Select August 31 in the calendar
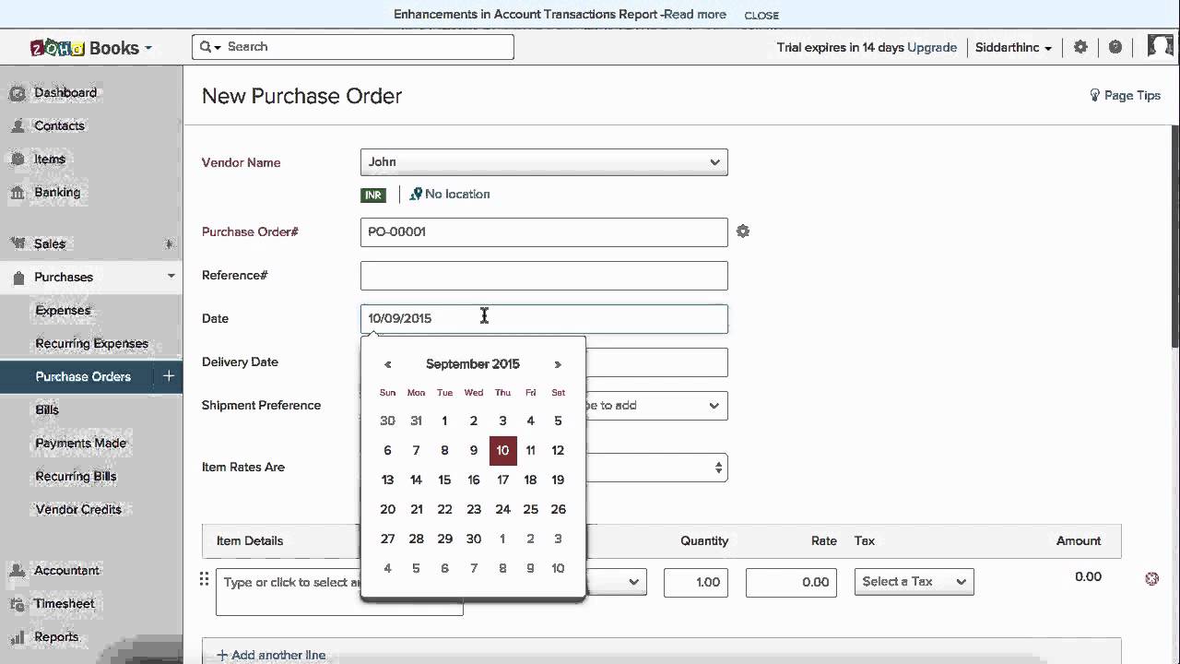This screenshot has width=1180, height=664. tap(416, 421)
